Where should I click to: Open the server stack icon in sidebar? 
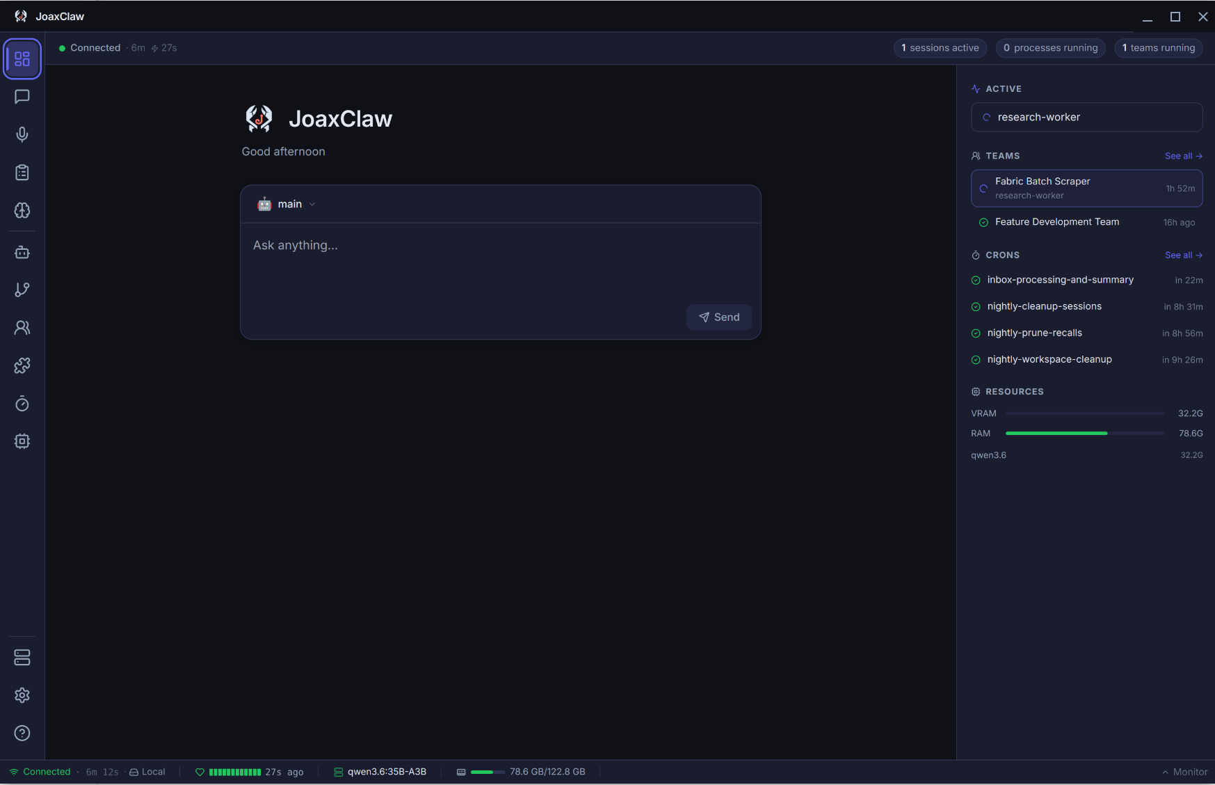[22, 658]
